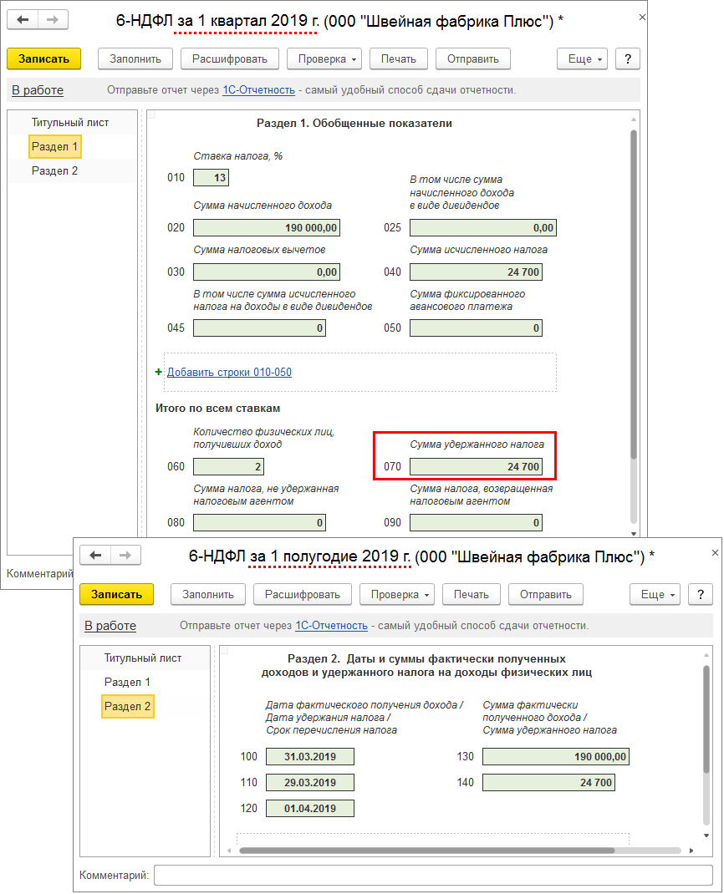Open help with the ? button in the half-year window
724x894 pixels.
coord(700,594)
